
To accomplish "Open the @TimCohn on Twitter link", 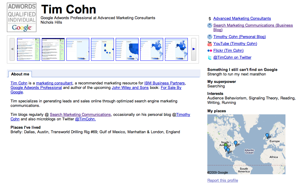I will [232, 57].
